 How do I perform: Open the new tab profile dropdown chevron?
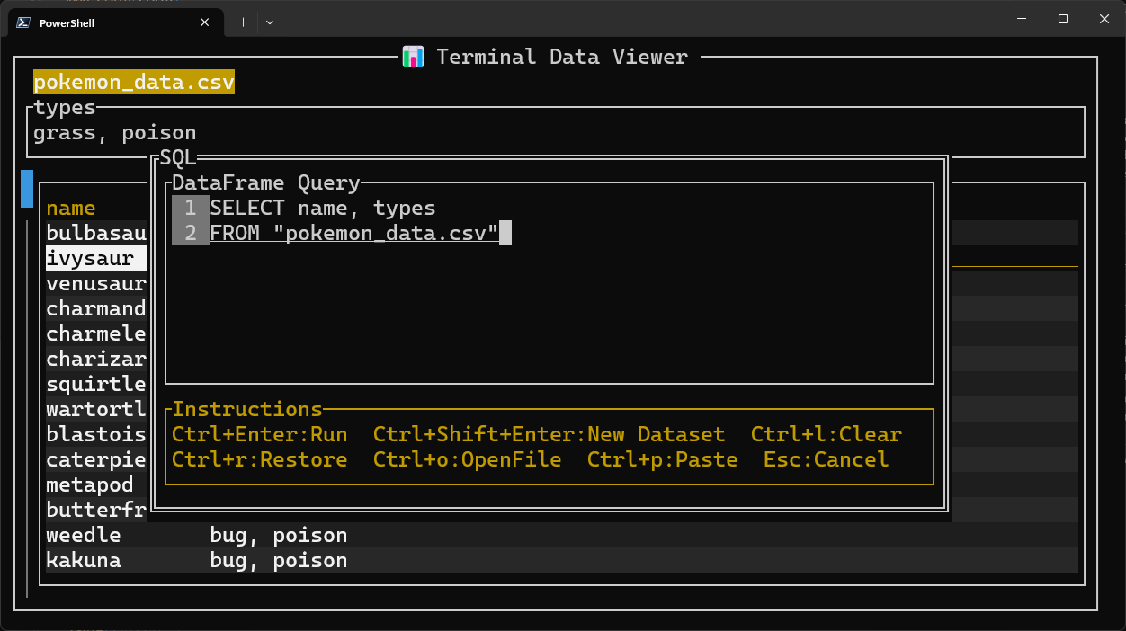[270, 22]
